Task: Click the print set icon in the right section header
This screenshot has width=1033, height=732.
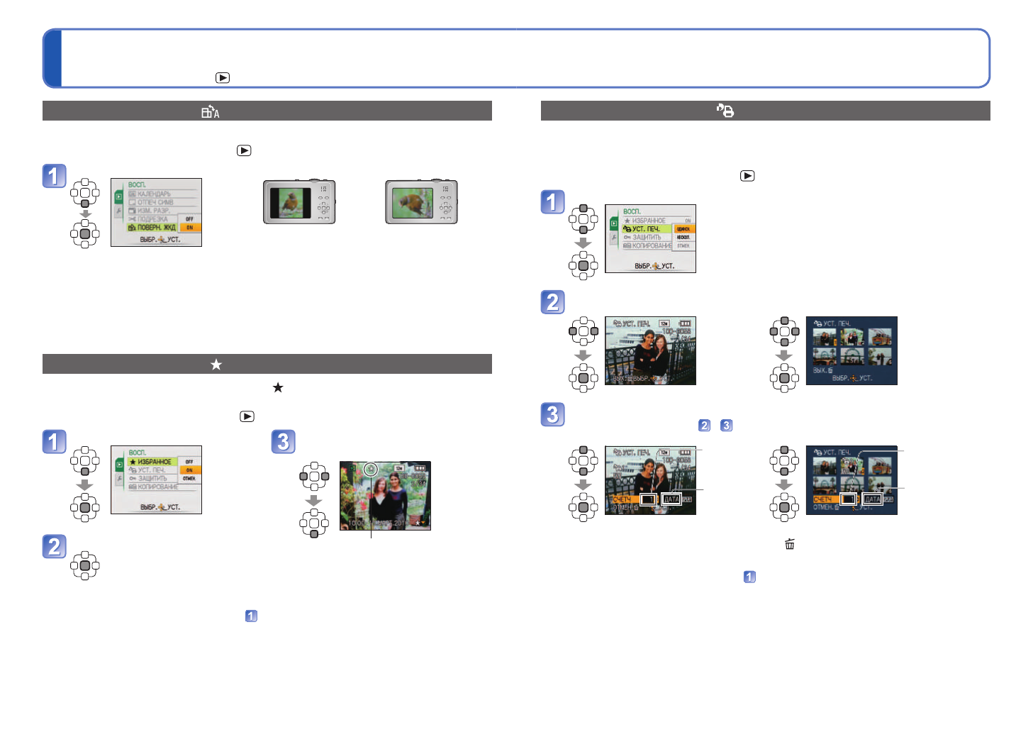Action: (725, 111)
